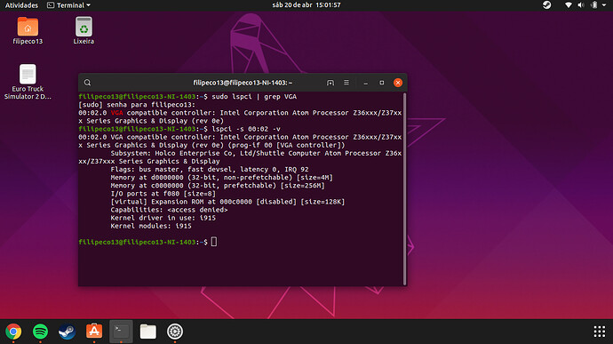The image size is (613, 344).
Task: Open Spotify from the dock
Action: click(40, 332)
